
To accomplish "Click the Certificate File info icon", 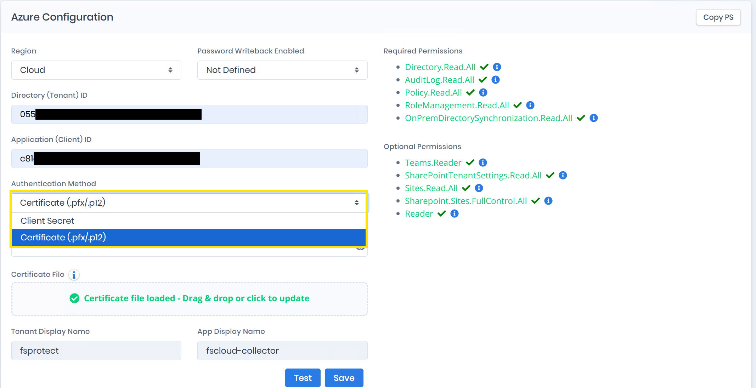I will point(74,275).
